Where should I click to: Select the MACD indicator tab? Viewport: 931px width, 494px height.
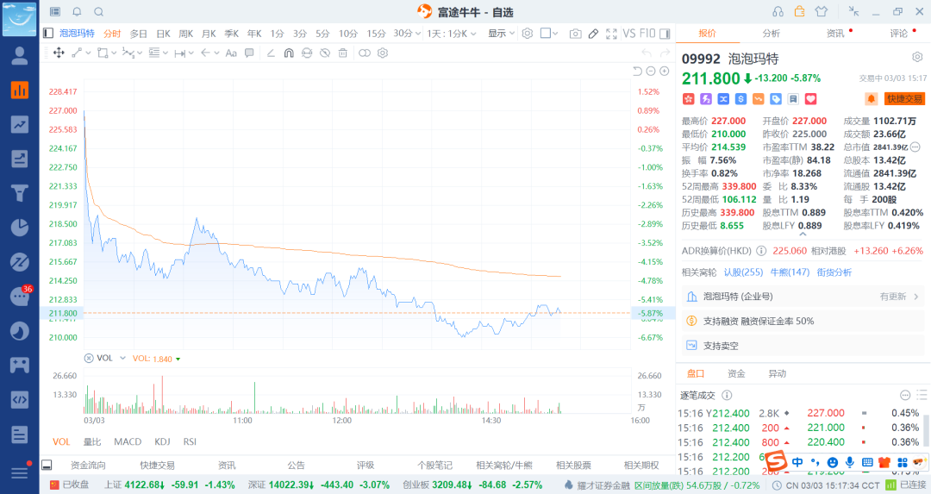[128, 441]
